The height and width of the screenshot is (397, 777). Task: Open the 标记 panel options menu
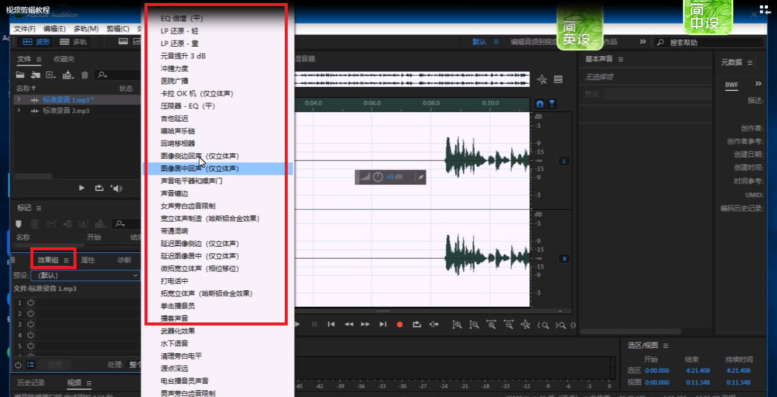click(38, 208)
